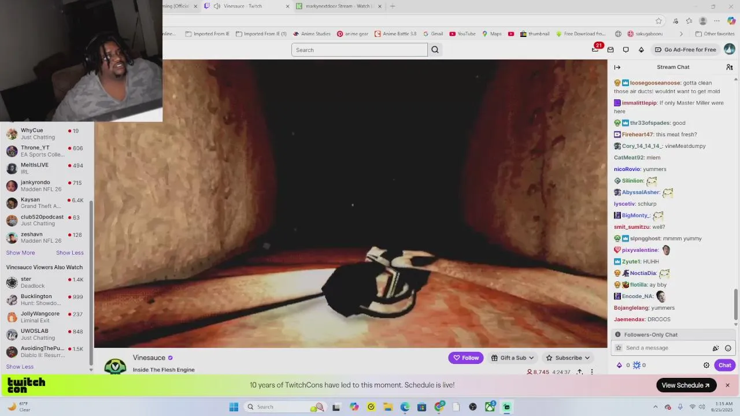Open the three-dot more options under stream

coord(591,372)
